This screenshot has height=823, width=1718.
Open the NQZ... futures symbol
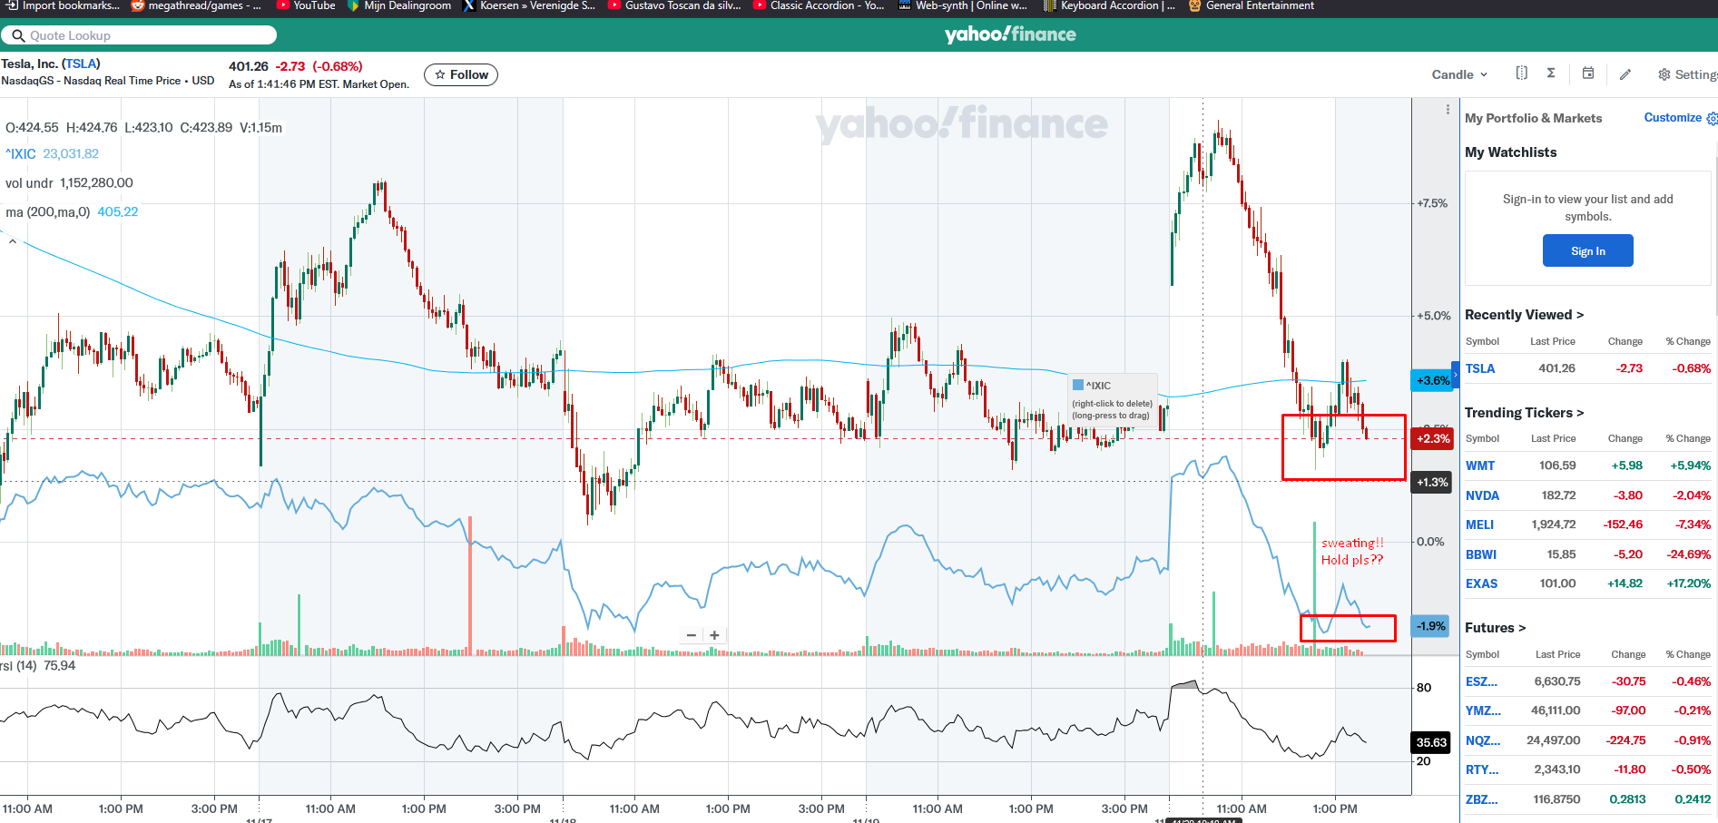click(1483, 740)
